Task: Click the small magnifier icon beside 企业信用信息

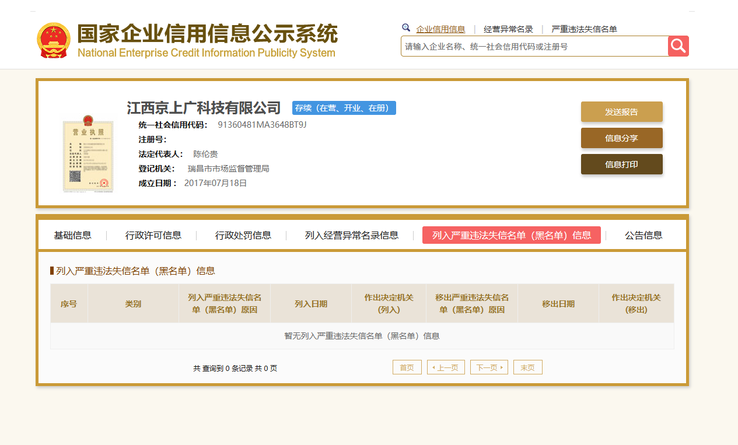Action: click(406, 28)
